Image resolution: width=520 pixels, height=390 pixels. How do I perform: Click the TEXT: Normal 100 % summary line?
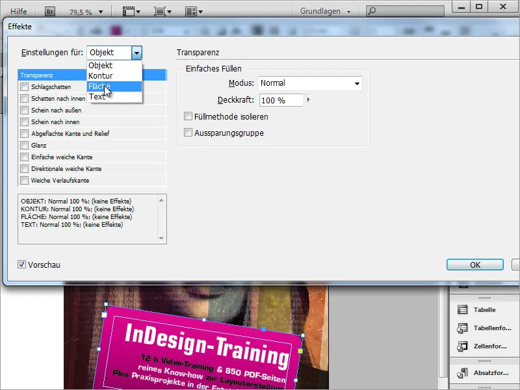pos(71,224)
